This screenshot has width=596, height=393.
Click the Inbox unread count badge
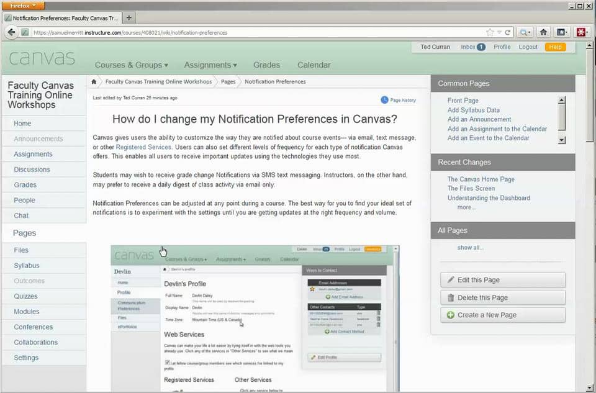pos(481,47)
